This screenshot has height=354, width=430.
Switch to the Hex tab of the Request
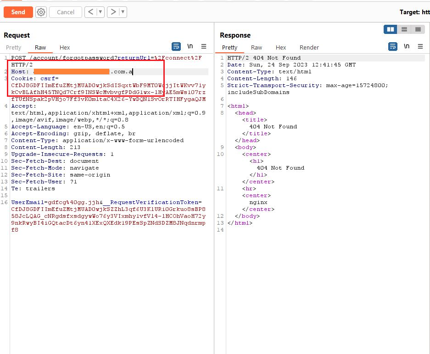(x=64, y=47)
